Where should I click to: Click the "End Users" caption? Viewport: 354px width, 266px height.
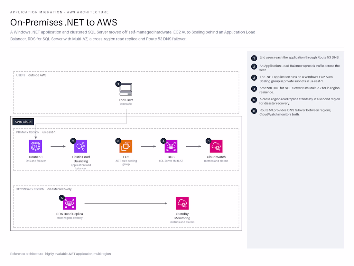(126, 100)
